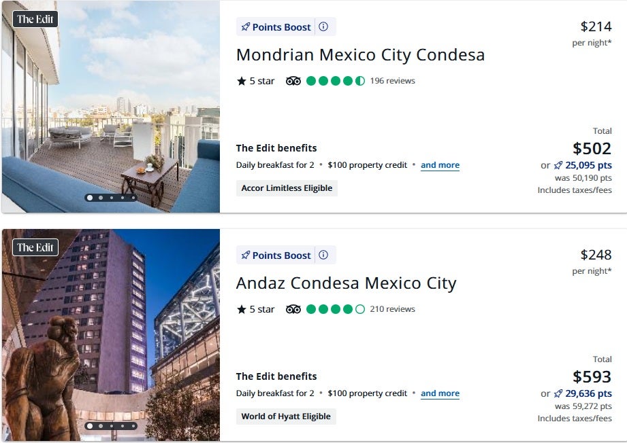
Task: Click the Andaz Points Boost rocket icon
Action: 246,255
